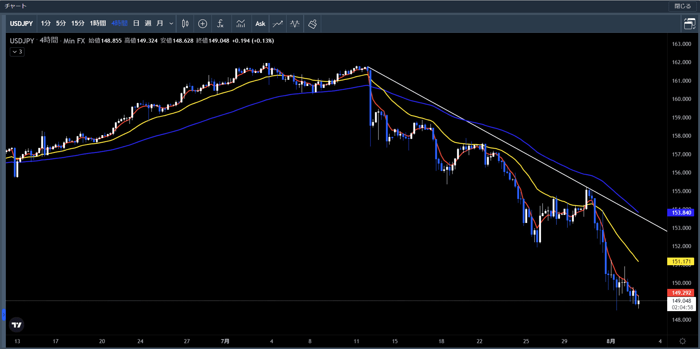
Task: Click the 閉じる close button
Action: pyautogui.click(x=682, y=6)
